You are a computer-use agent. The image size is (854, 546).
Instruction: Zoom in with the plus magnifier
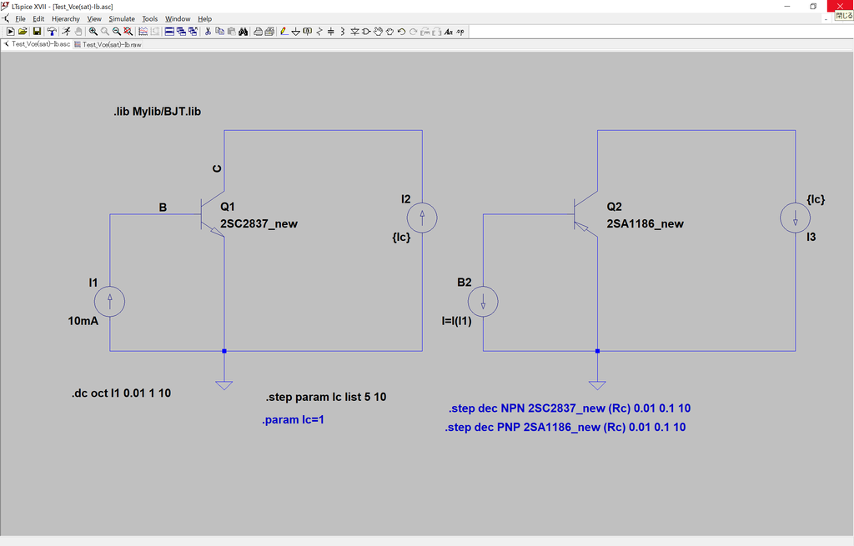[x=93, y=32]
